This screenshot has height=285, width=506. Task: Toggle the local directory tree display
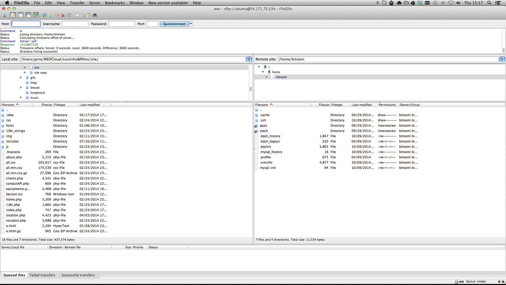point(21,15)
